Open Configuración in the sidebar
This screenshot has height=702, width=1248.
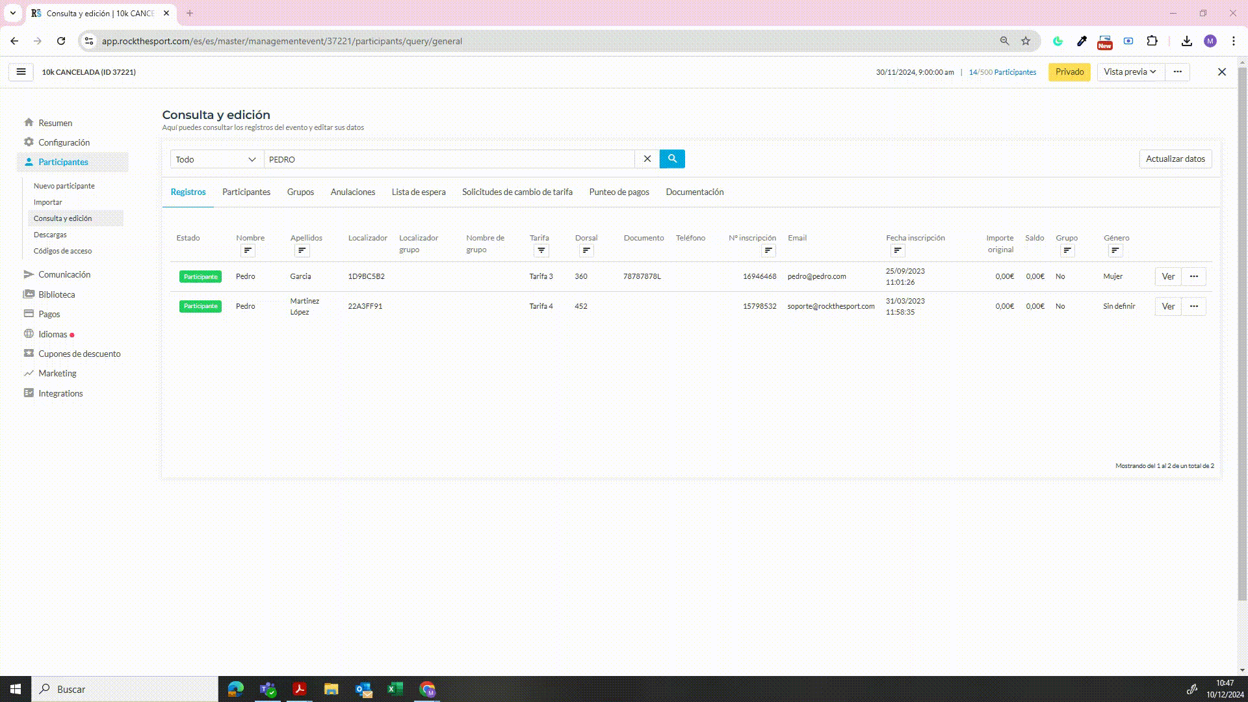point(64,142)
